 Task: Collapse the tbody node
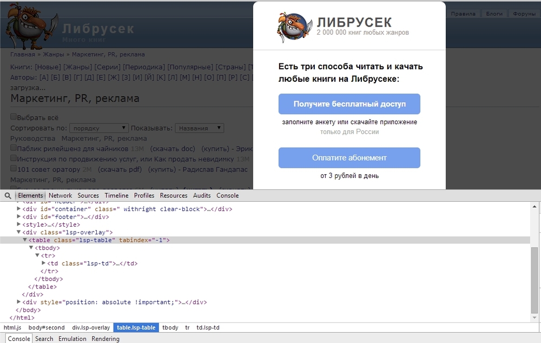(x=31, y=248)
